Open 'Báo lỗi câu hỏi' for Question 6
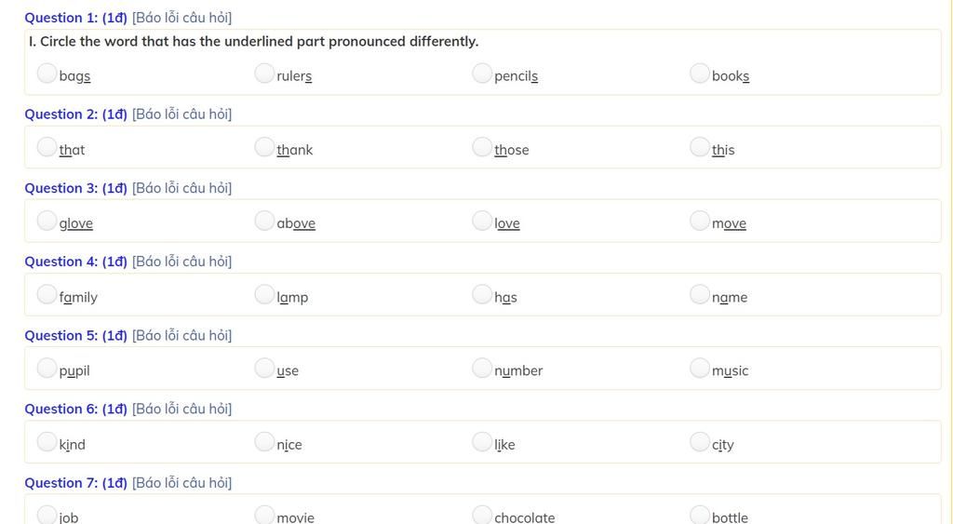This screenshot has width=953, height=524. click(x=181, y=409)
